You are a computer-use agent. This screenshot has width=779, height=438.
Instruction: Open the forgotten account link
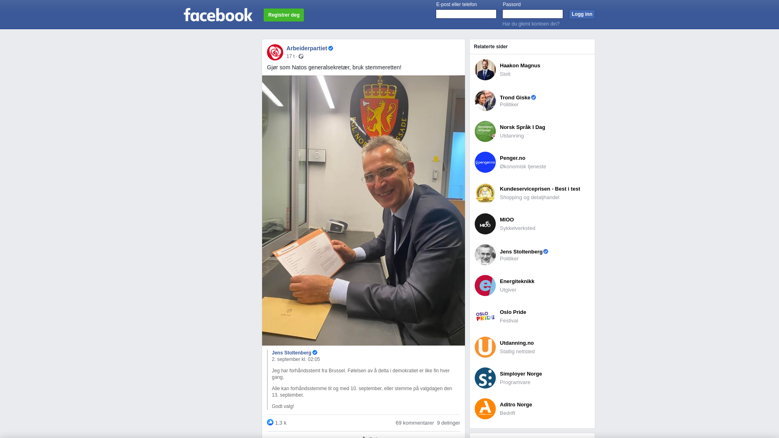tap(531, 24)
